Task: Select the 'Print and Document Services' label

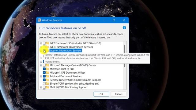Action: tap(66, 76)
